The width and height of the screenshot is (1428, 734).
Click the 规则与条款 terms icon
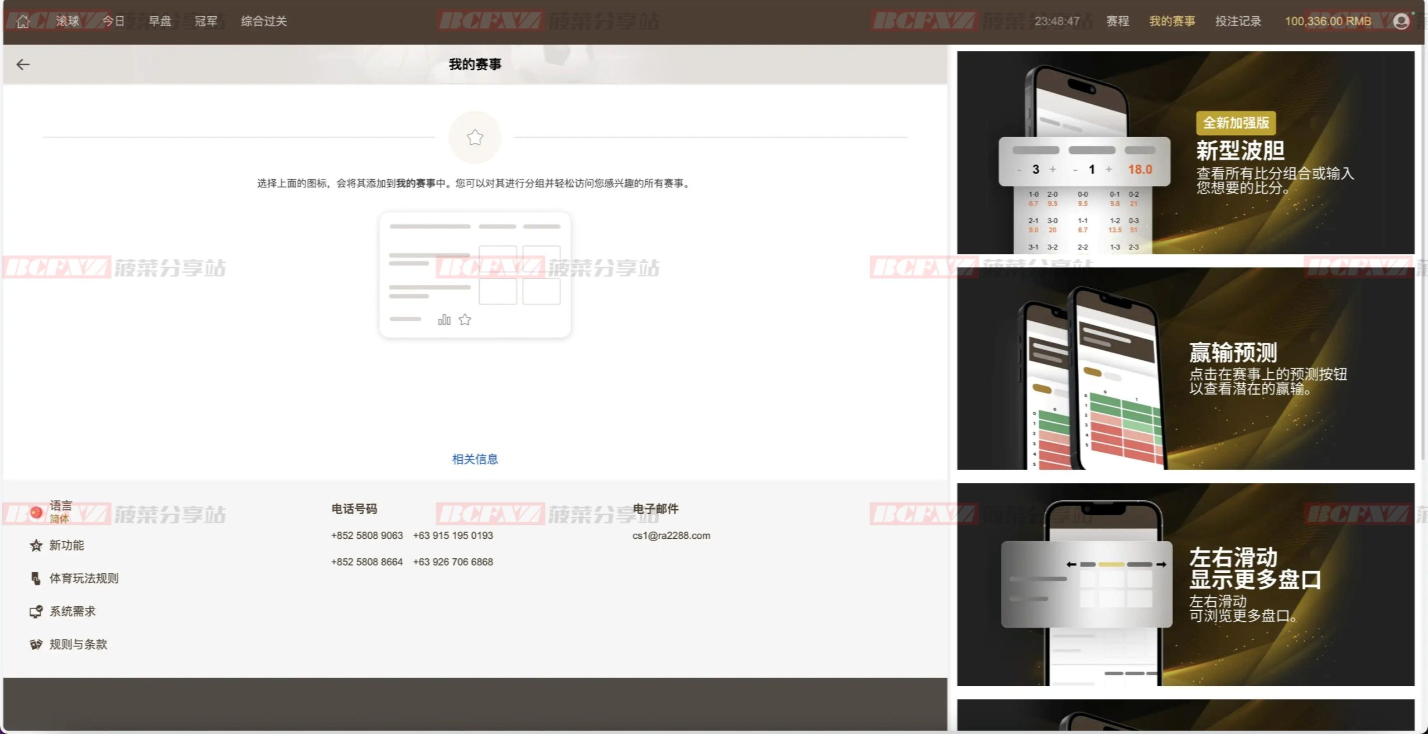tap(36, 645)
